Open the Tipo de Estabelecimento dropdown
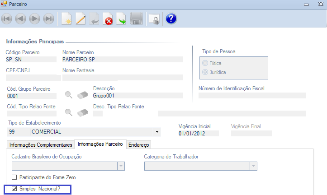This screenshot has width=327, height=195. pyautogui.click(x=157, y=132)
